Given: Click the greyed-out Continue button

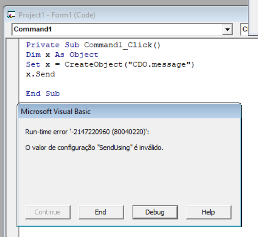Looking at the screenshot, I should coord(47,212).
